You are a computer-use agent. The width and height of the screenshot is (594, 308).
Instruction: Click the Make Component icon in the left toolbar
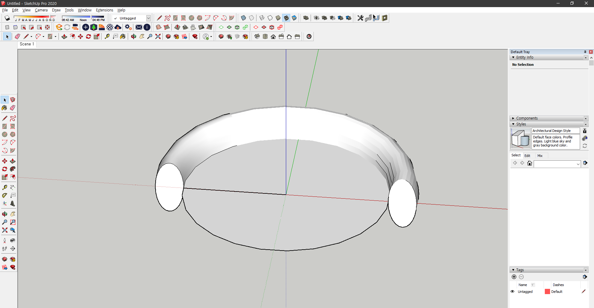pos(13,100)
